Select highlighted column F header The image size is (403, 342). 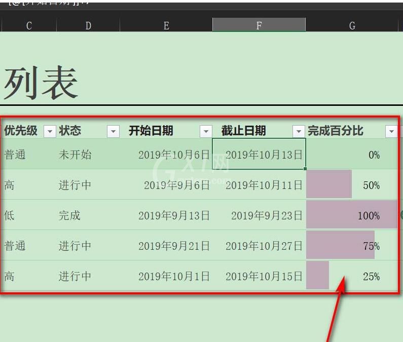259,25
